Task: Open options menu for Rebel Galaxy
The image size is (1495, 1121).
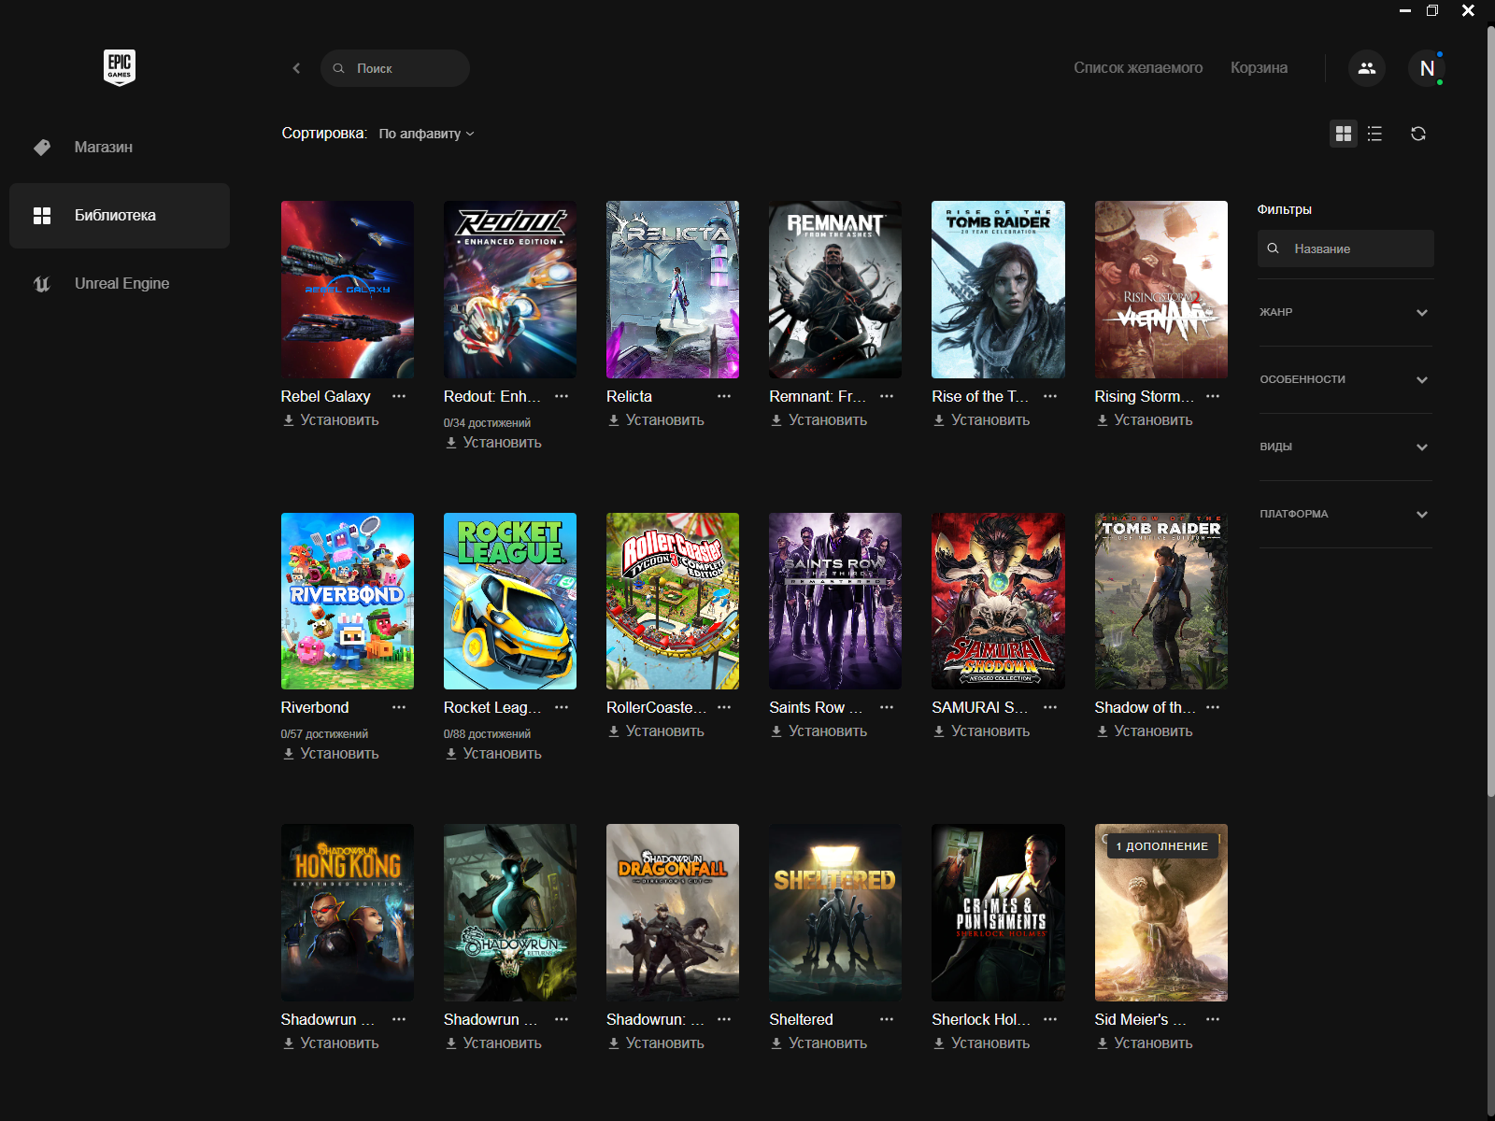Action: tap(399, 396)
